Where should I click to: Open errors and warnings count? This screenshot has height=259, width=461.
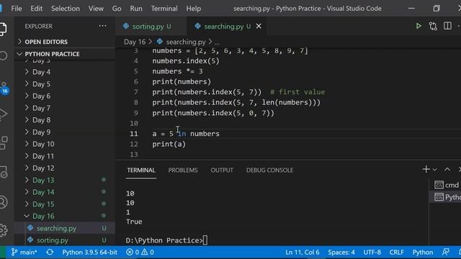pos(140,253)
